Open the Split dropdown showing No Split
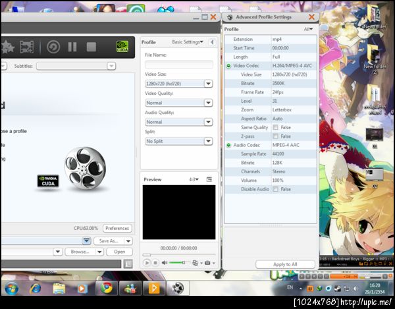This screenshot has height=309, width=395. pyautogui.click(x=208, y=141)
